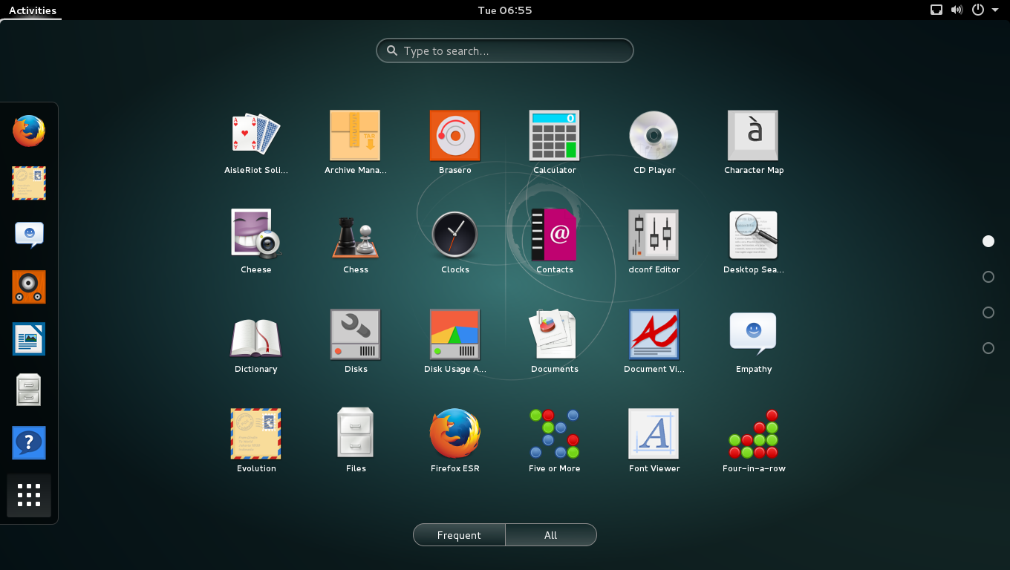Switch to the Frequent apps view
This screenshot has width=1010, height=570.
click(459, 535)
